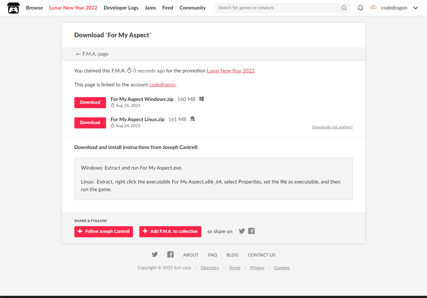427x298 pixels.
Task: Click the SHARE & FOLLOW label
Action: pos(91,221)
